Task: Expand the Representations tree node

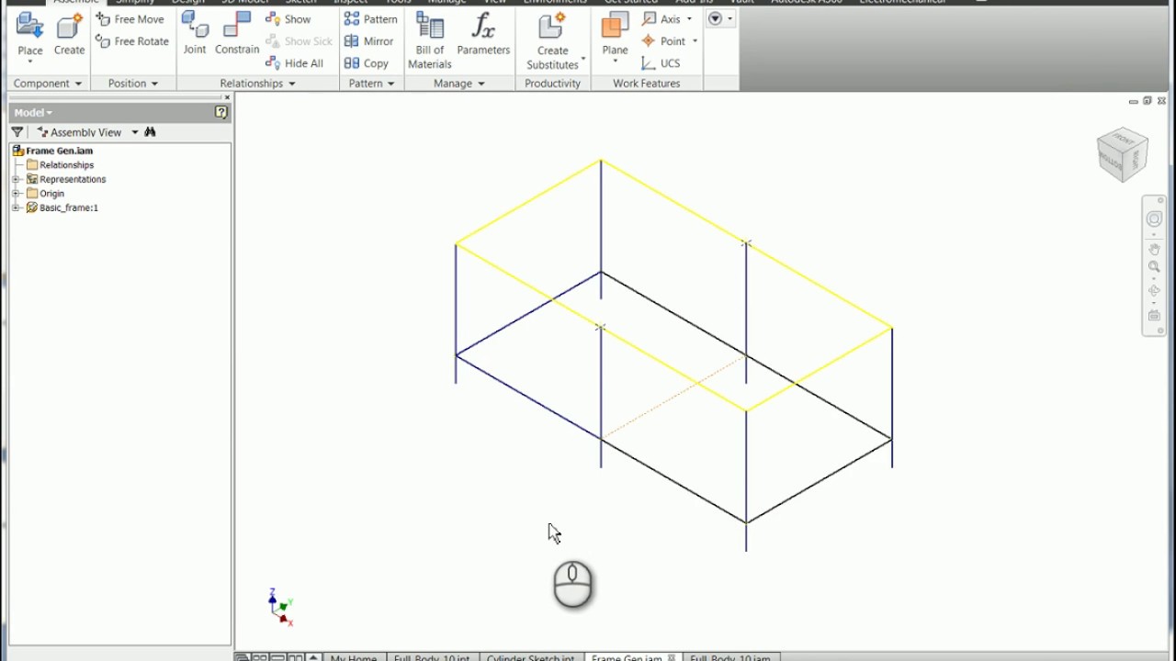Action: coord(16,179)
